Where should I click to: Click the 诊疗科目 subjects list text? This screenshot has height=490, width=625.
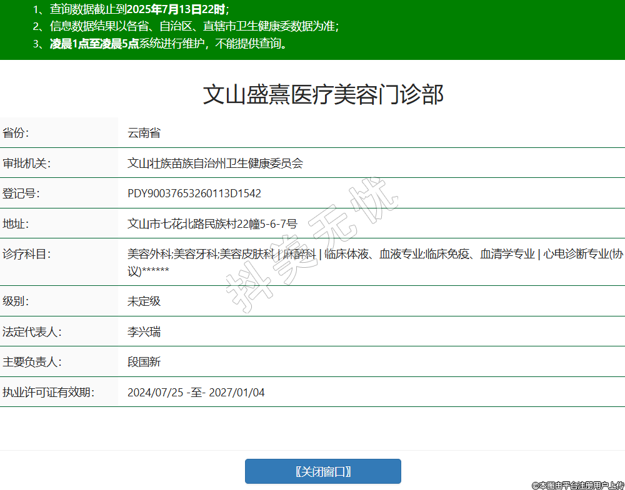[x=375, y=254]
